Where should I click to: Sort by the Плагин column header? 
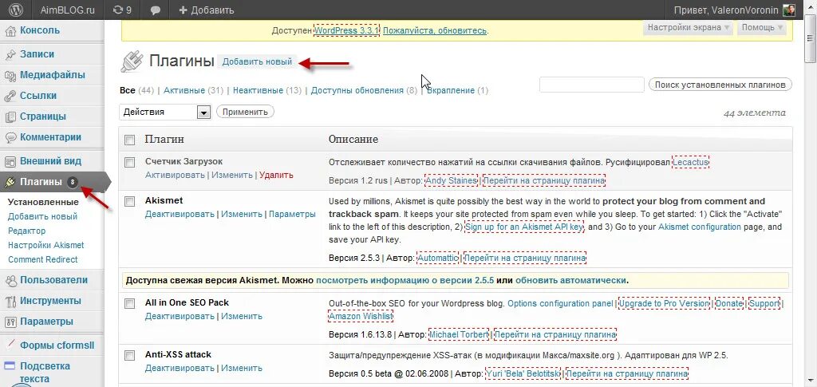click(x=164, y=140)
